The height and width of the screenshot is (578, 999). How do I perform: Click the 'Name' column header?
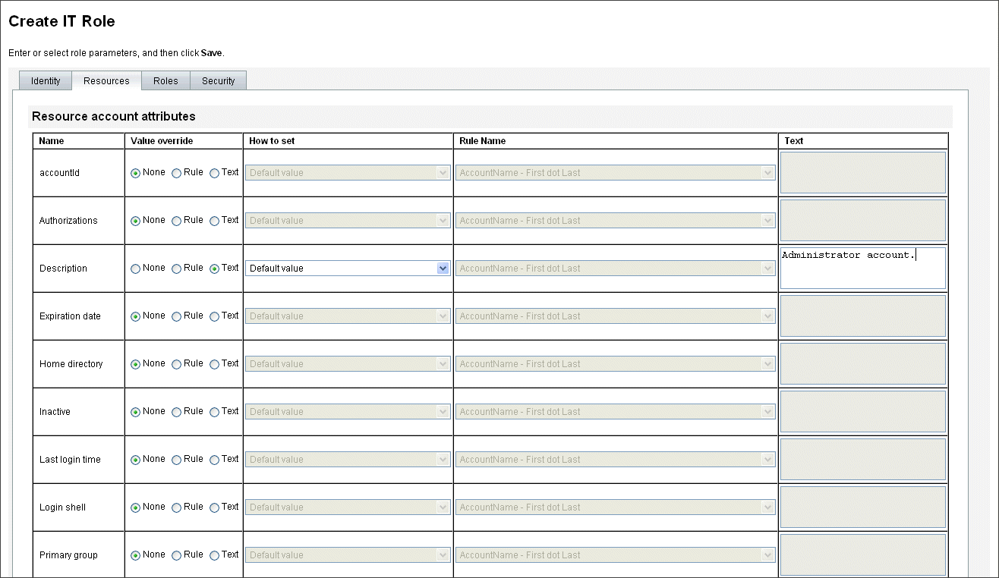52,141
